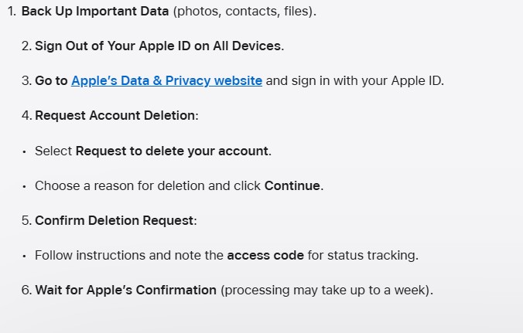Click the "for status tracking" text
The height and width of the screenshot is (333, 523).
pos(363,255)
